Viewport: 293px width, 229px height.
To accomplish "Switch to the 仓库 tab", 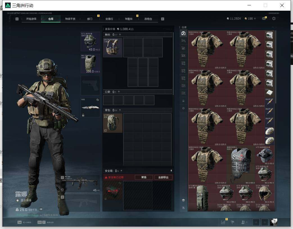I will 51,19.
